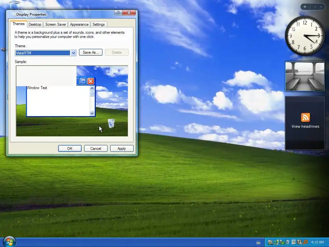The height and width of the screenshot is (247, 329).
Task: Click the on-screen keyboard icon on taskbar
Action: tap(258, 243)
